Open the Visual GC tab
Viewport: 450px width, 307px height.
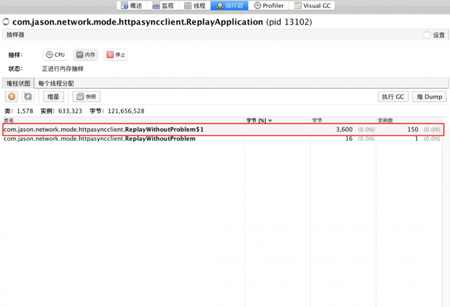point(312,6)
